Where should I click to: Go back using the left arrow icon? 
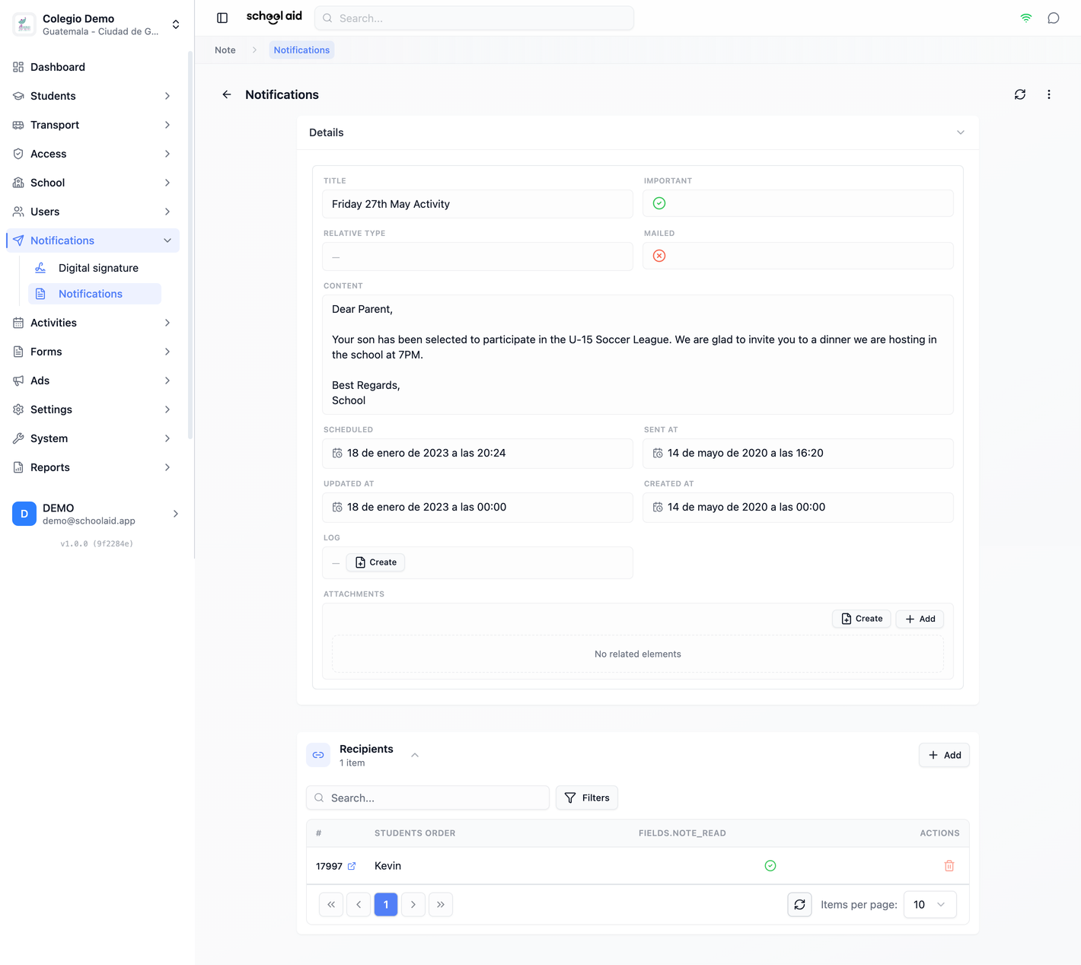pyautogui.click(x=227, y=94)
